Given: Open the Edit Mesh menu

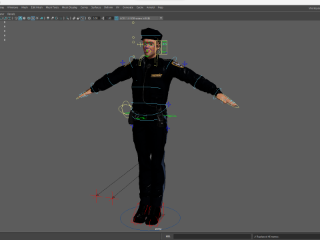Looking at the screenshot, I should 37,7.
